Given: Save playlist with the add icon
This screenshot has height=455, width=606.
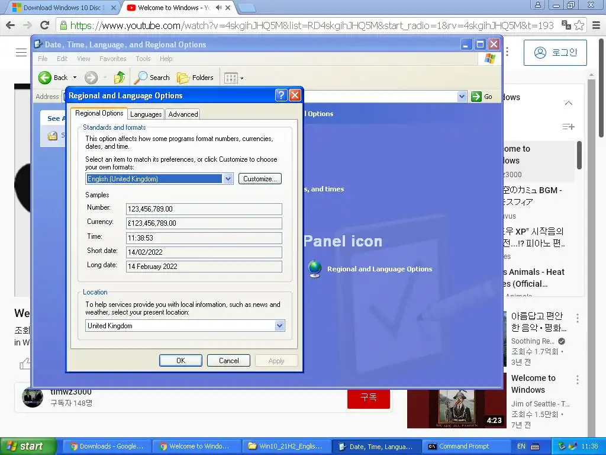Looking at the screenshot, I should (x=568, y=127).
